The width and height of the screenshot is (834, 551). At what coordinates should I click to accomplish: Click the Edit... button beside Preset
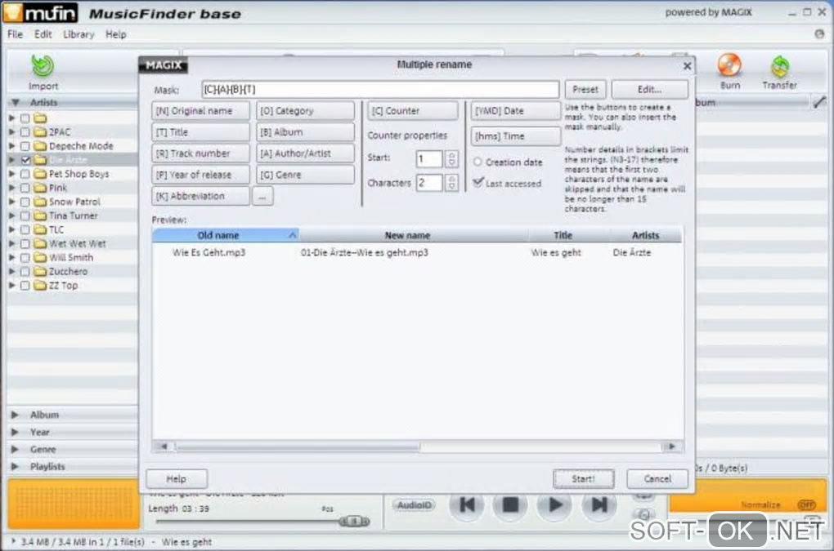coord(649,90)
